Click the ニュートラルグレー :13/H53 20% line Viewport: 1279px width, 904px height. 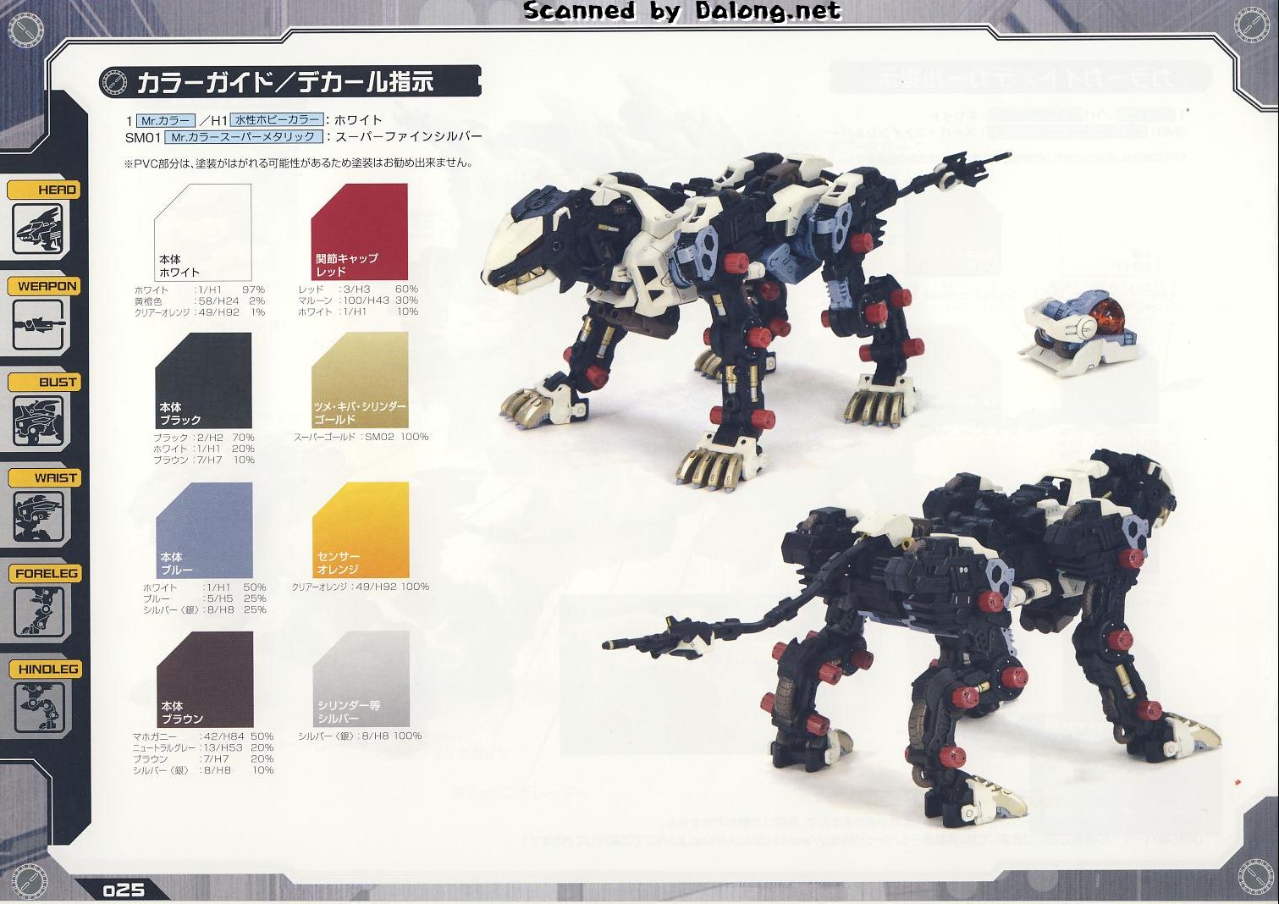(203, 747)
